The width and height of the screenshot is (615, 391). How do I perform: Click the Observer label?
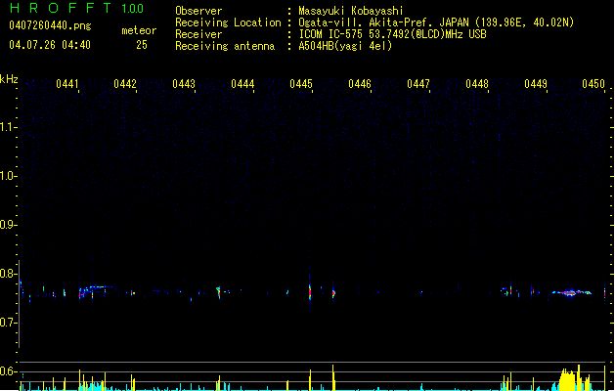pyautogui.click(x=198, y=11)
